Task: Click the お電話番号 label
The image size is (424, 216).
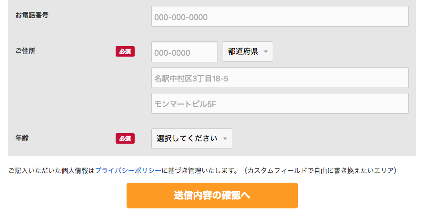Action: click(32, 15)
